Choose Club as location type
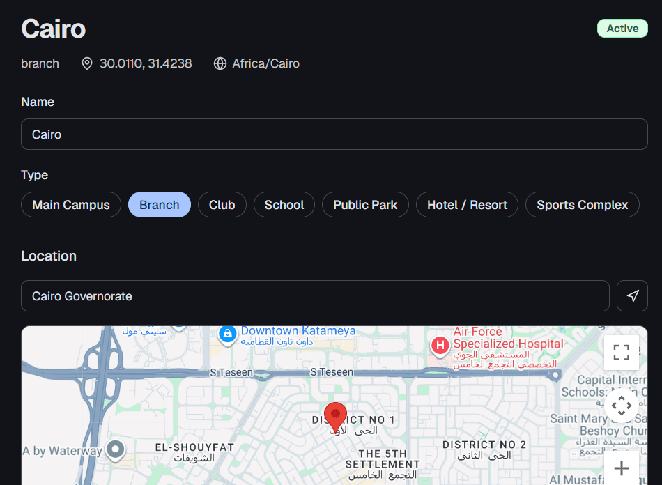 pos(222,205)
